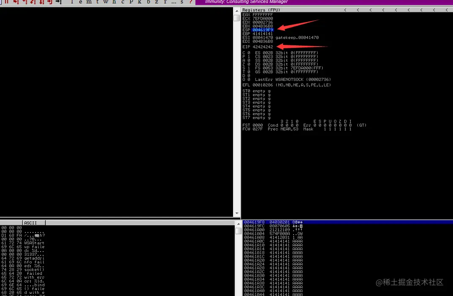The height and width of the screenshot is (296, 453).
Task: Open help with the red question mark
Action: click(x=190, y=2)
